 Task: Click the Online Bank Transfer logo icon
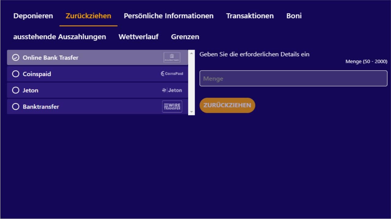[172, 57]
